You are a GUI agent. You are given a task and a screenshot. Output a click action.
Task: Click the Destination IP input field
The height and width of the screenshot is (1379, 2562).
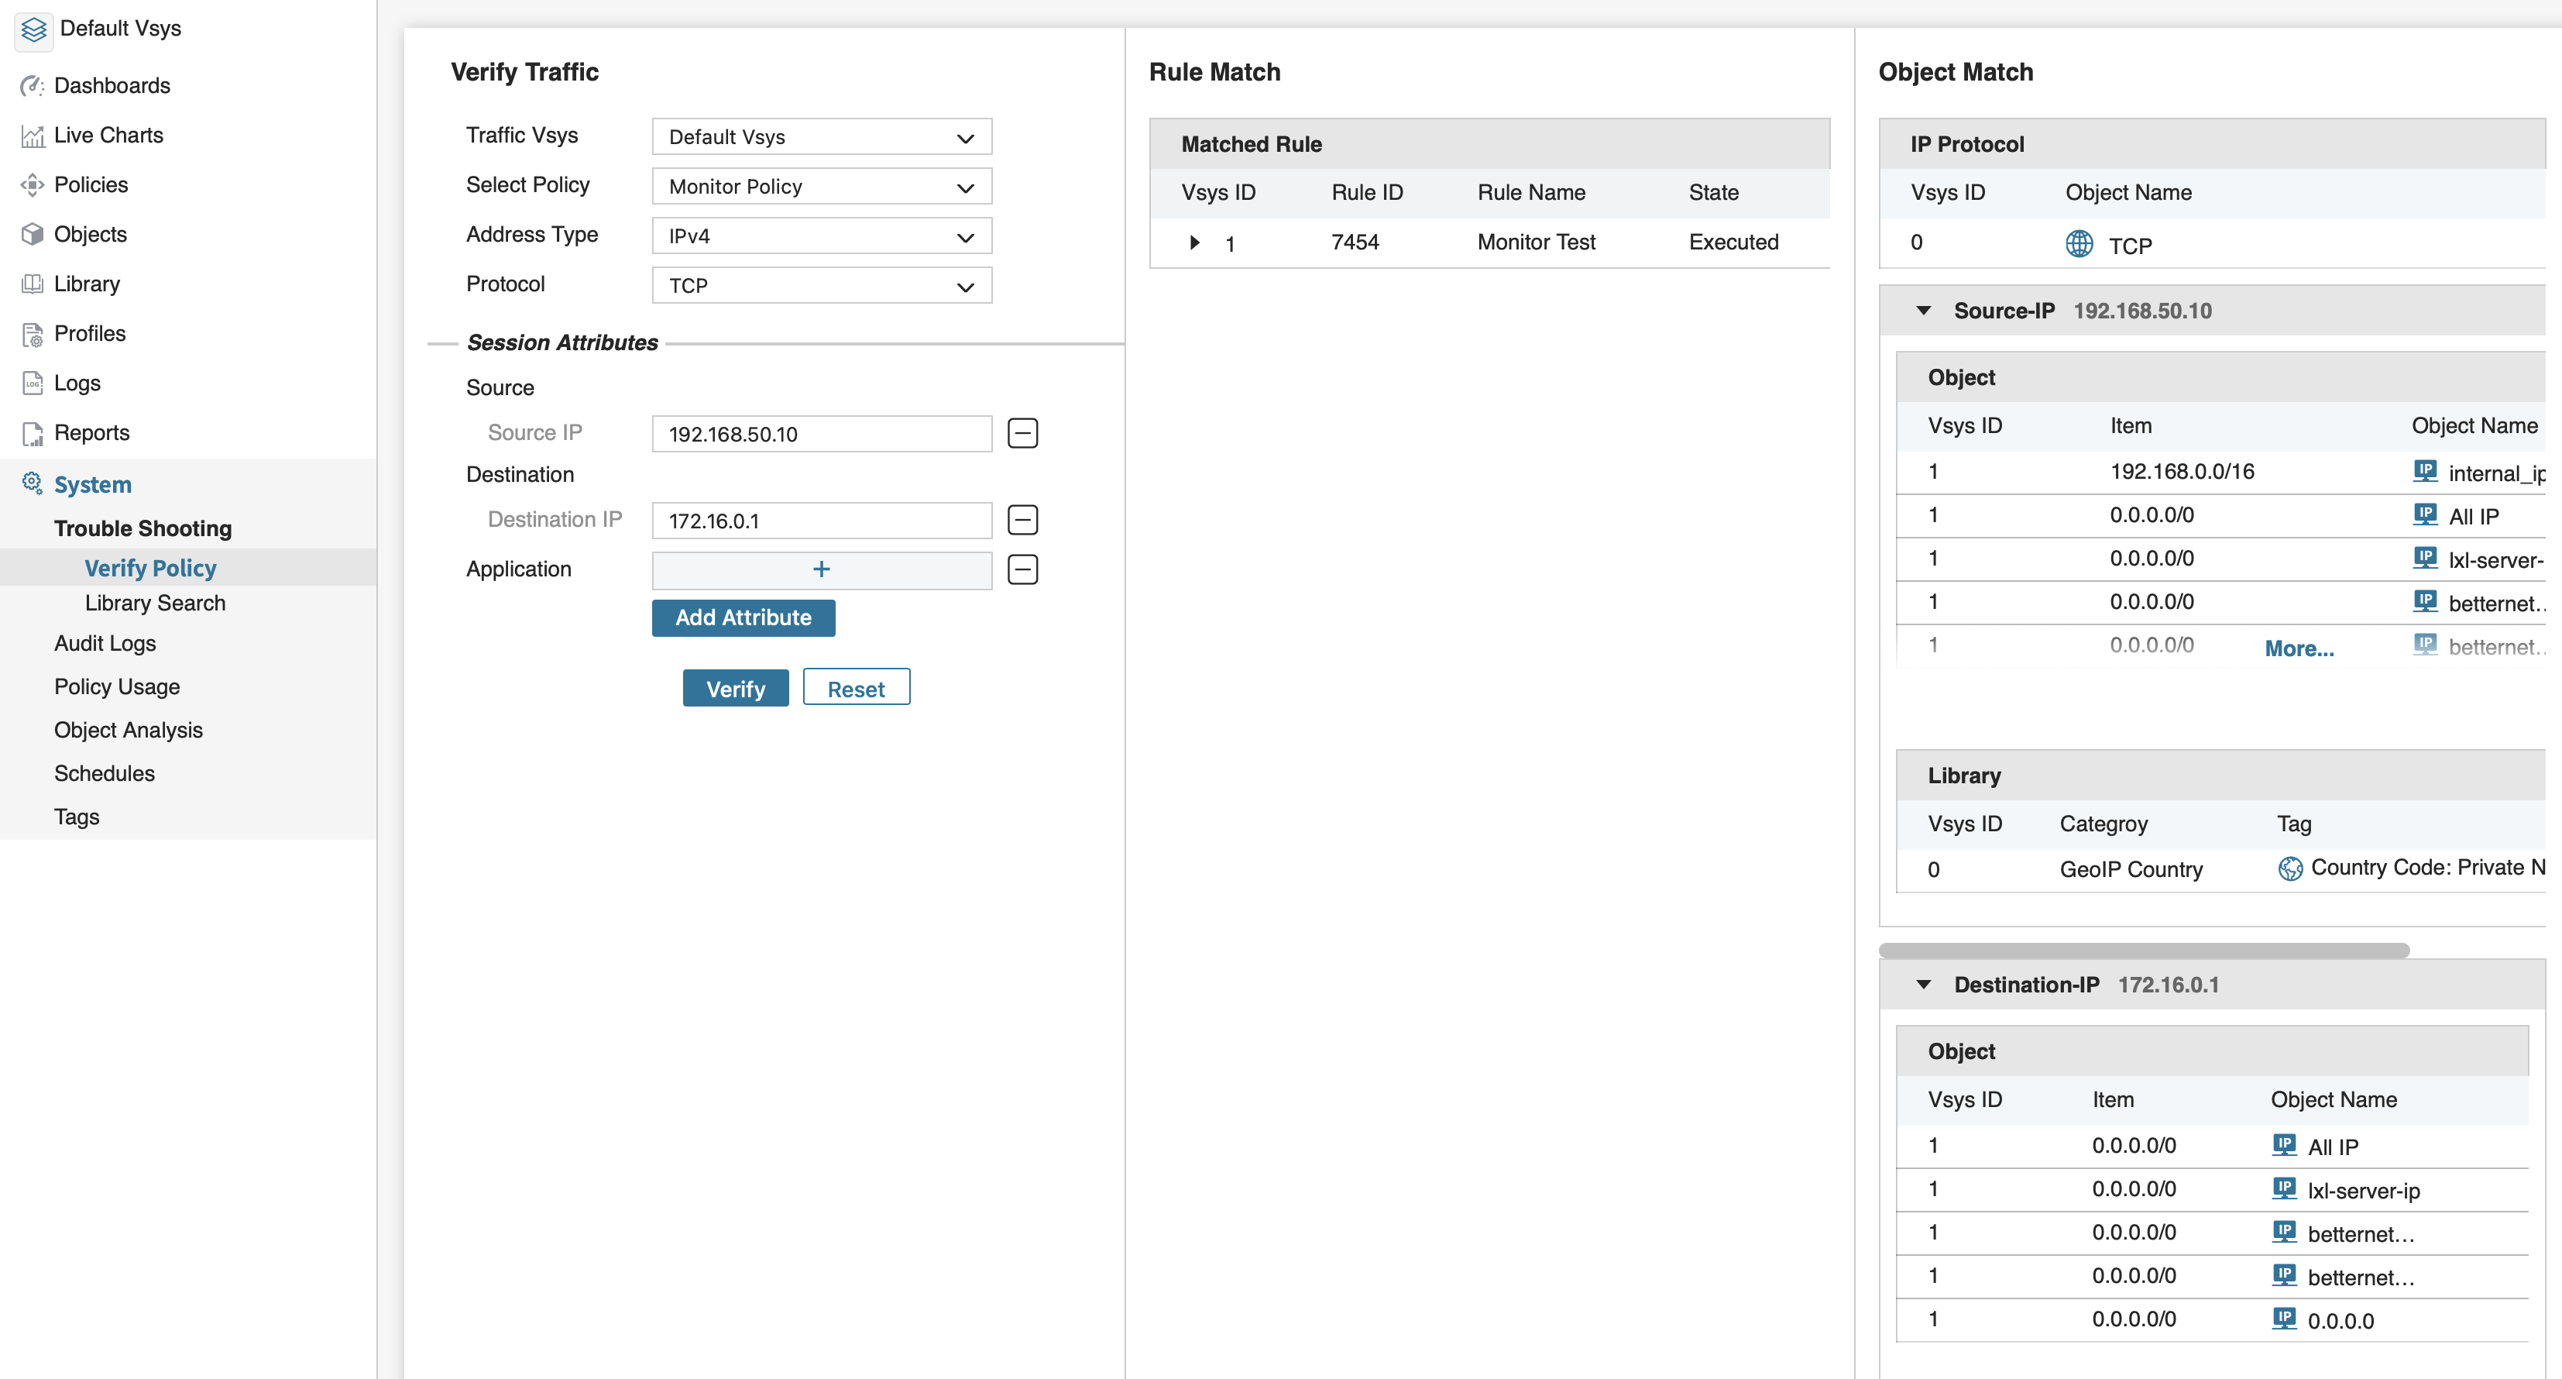point(822,521)
